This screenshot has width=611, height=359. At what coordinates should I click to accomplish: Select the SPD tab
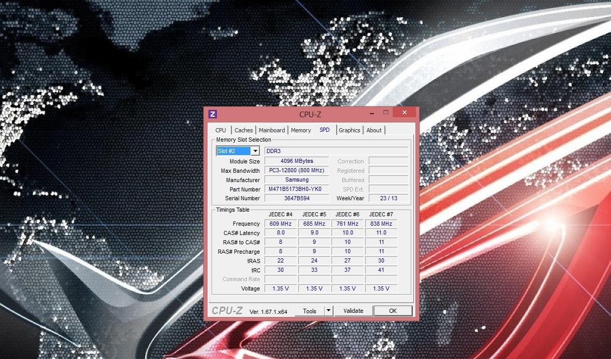325,130
